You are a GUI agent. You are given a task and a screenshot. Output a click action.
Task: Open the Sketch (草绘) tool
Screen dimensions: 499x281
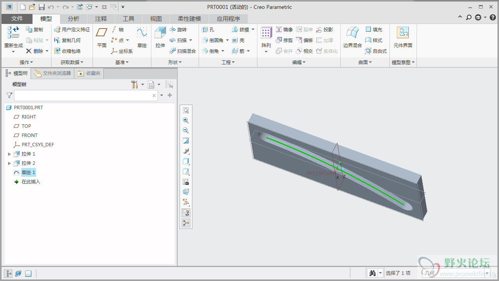pyautogui.click(x=142, y=37)
